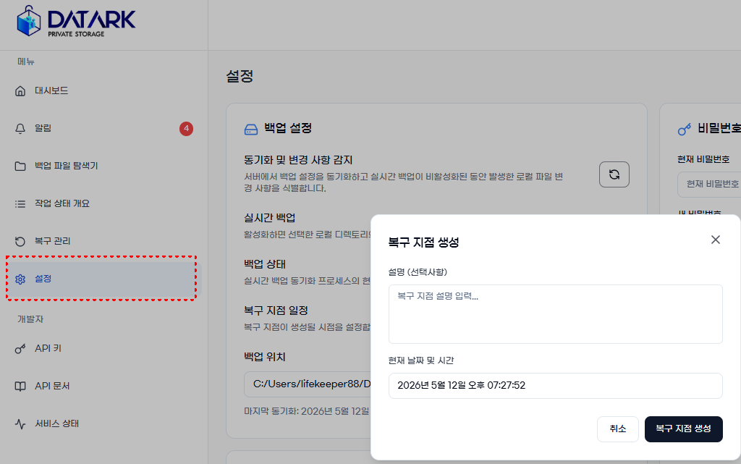Viewport: 741px width, 464px height.
Task: Close the 복구 지점 생성 dialog
Action: (716, 240)
